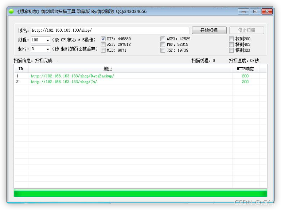Image resolution: width=281 pixels, height=210 pixels.
Task: Enable the JSP: 19739 checkbox
Action: click(163, 50)
